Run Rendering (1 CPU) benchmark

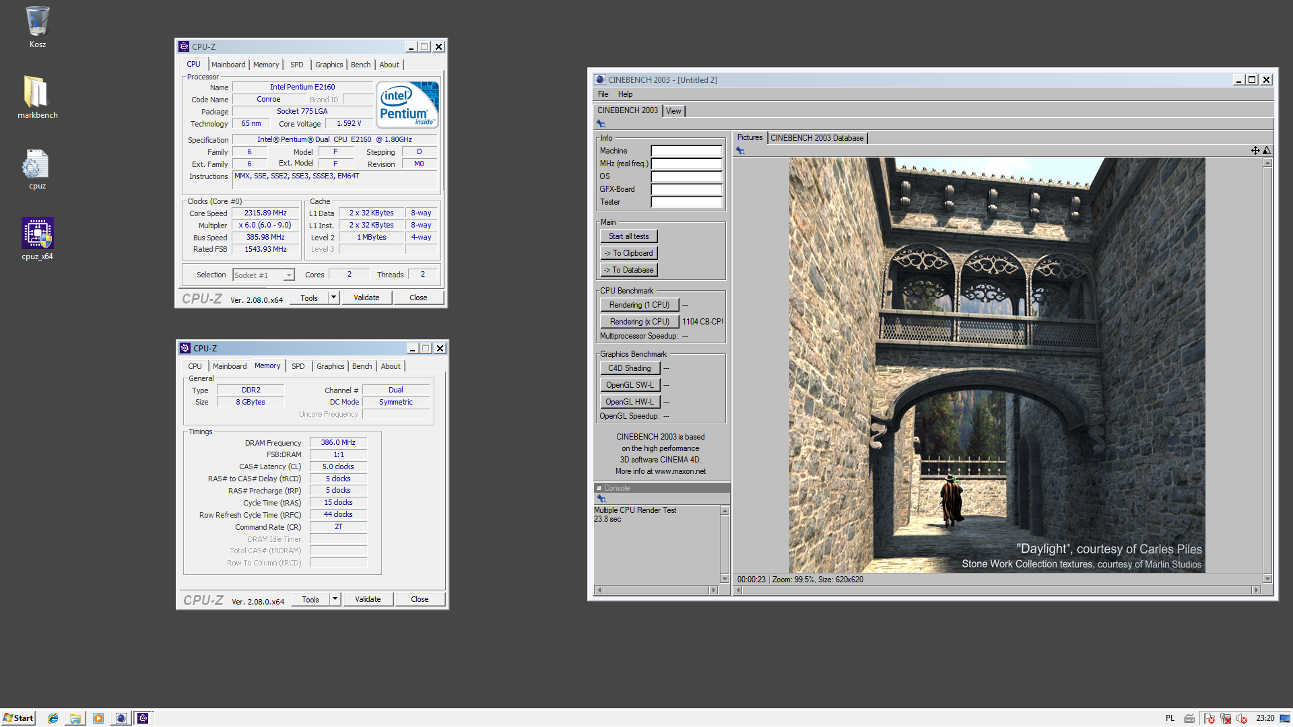coord(639,305)
